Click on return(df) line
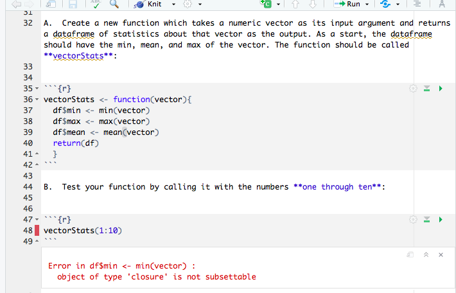456x293 pixels. coord(76,143)
